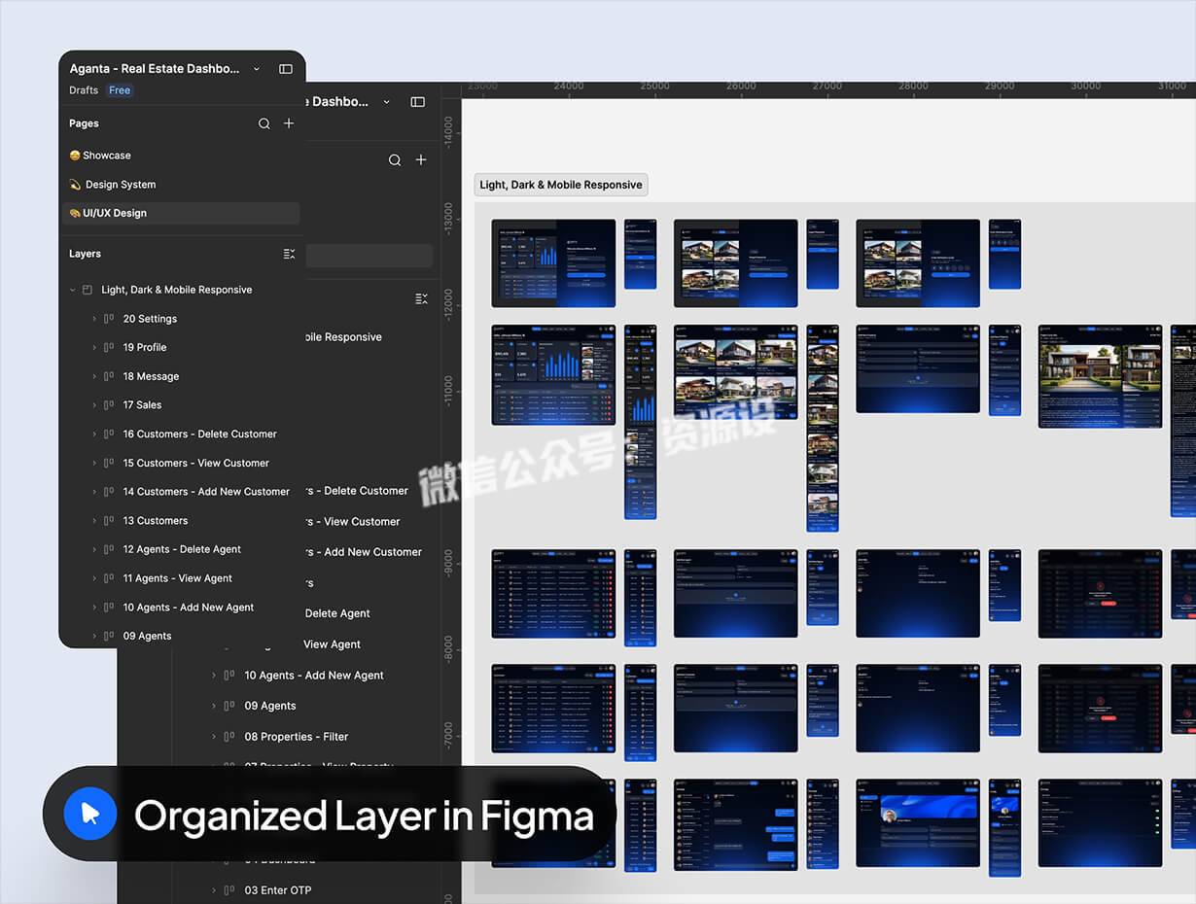Collapse all layers icon in front panel
Screen dimensions: 1196x904
[289, 254]
